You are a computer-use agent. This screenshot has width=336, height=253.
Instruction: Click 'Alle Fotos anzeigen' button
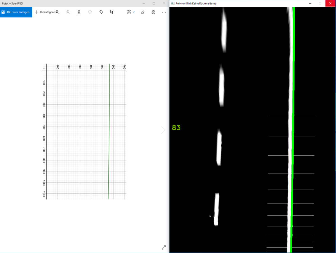tap(16, 12)
